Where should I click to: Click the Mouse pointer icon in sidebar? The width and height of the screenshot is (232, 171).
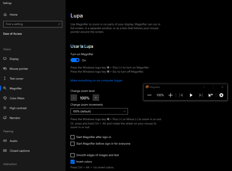pyautogui.click(x=5, y=68)
